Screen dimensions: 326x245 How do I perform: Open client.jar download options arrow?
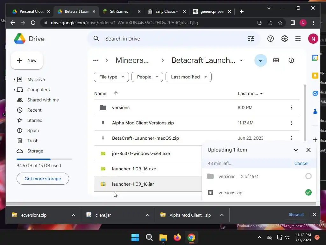tap(148, 215)
